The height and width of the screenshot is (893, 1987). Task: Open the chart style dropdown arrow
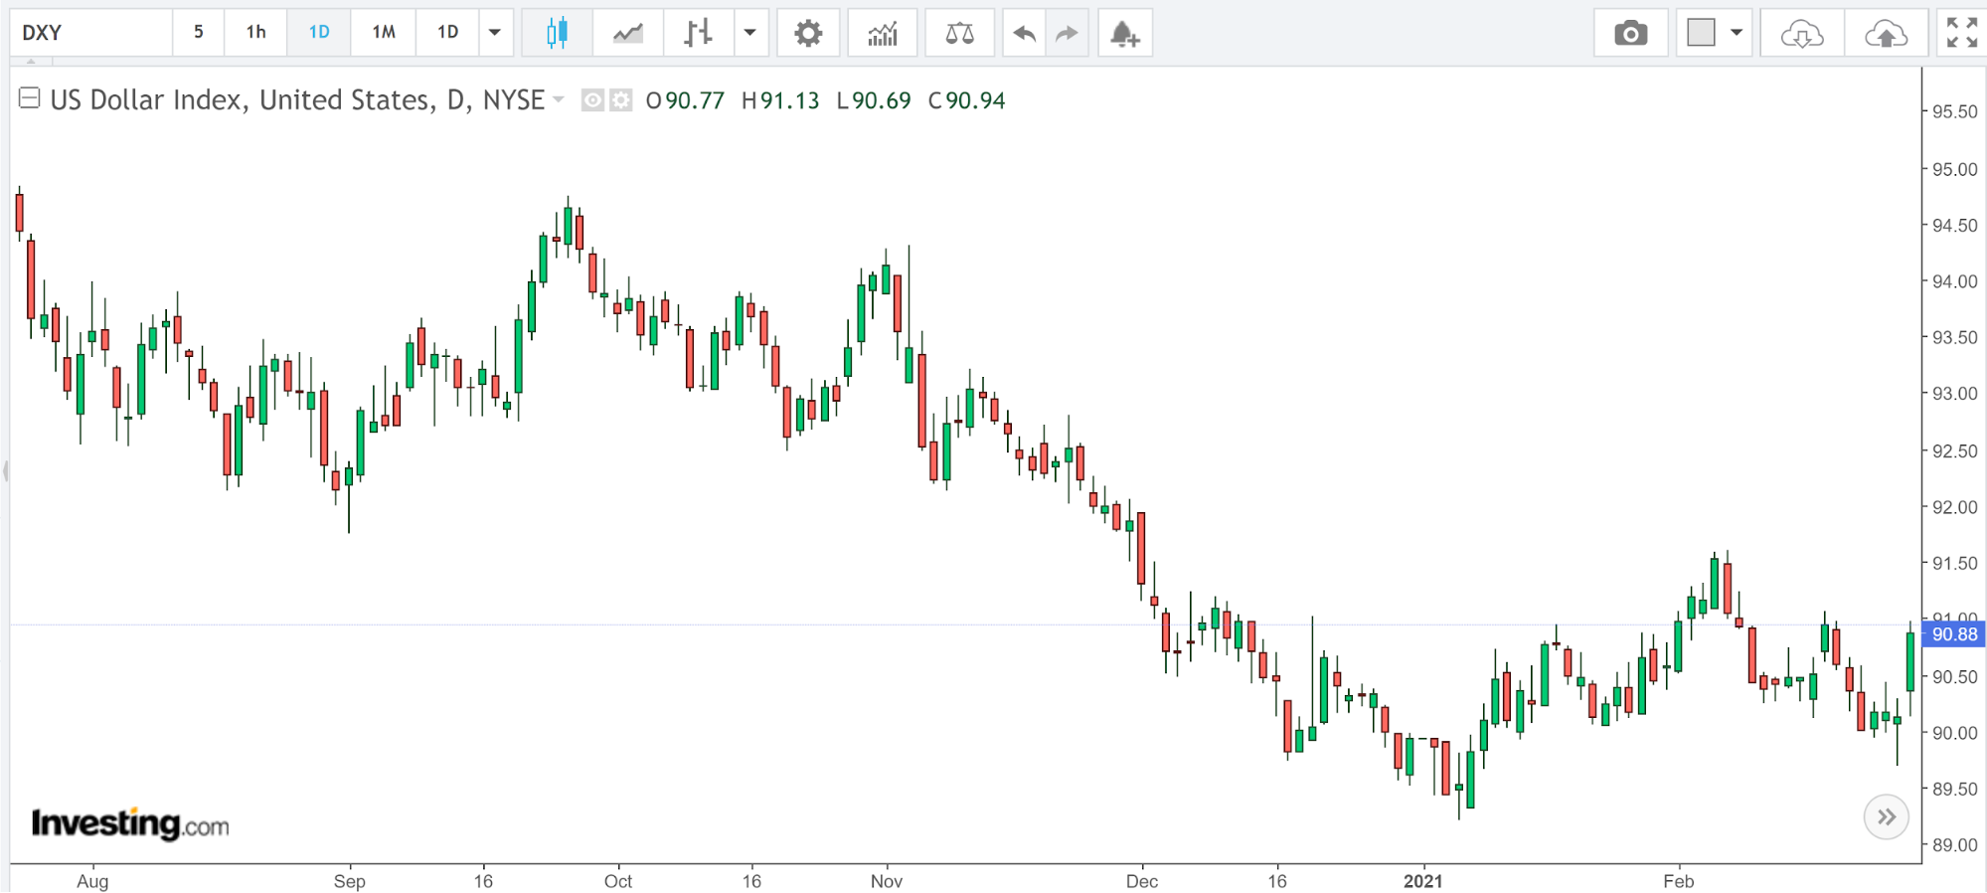[750, 33]
